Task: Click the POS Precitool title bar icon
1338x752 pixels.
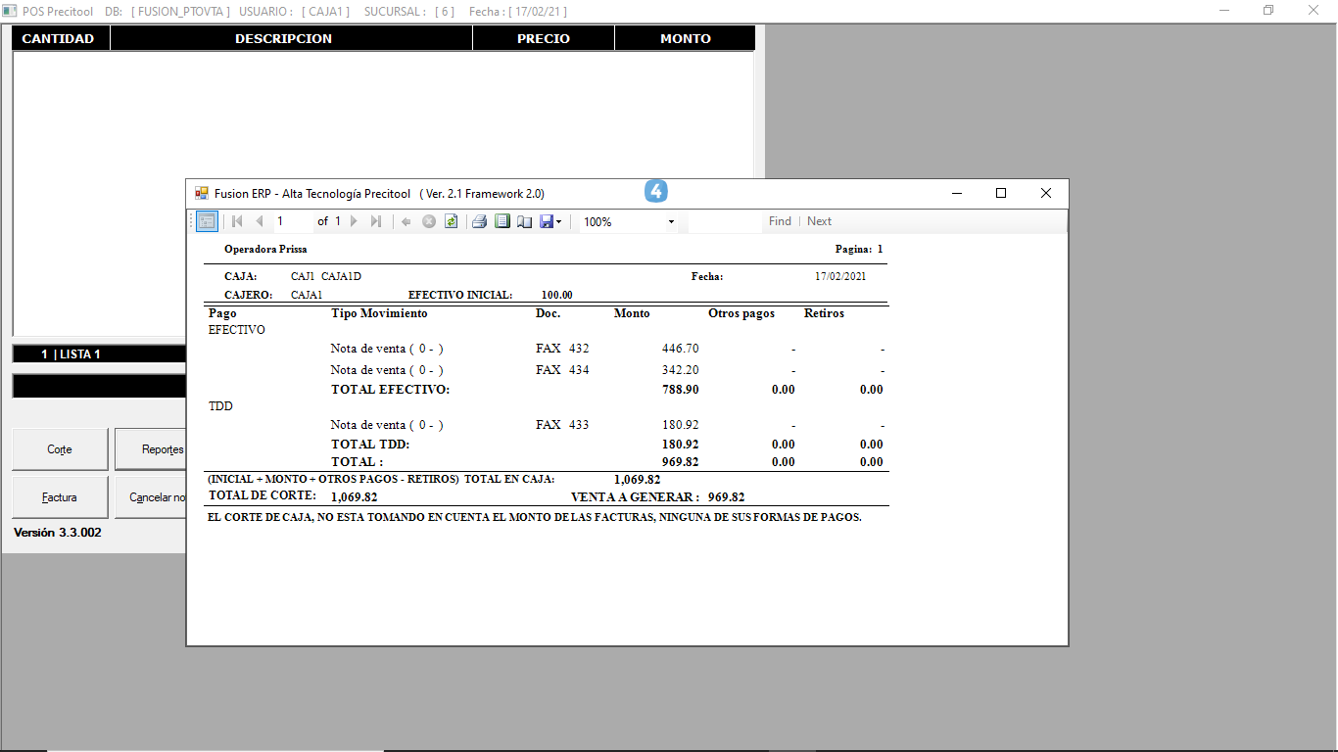Action: (x=11, y=11)
